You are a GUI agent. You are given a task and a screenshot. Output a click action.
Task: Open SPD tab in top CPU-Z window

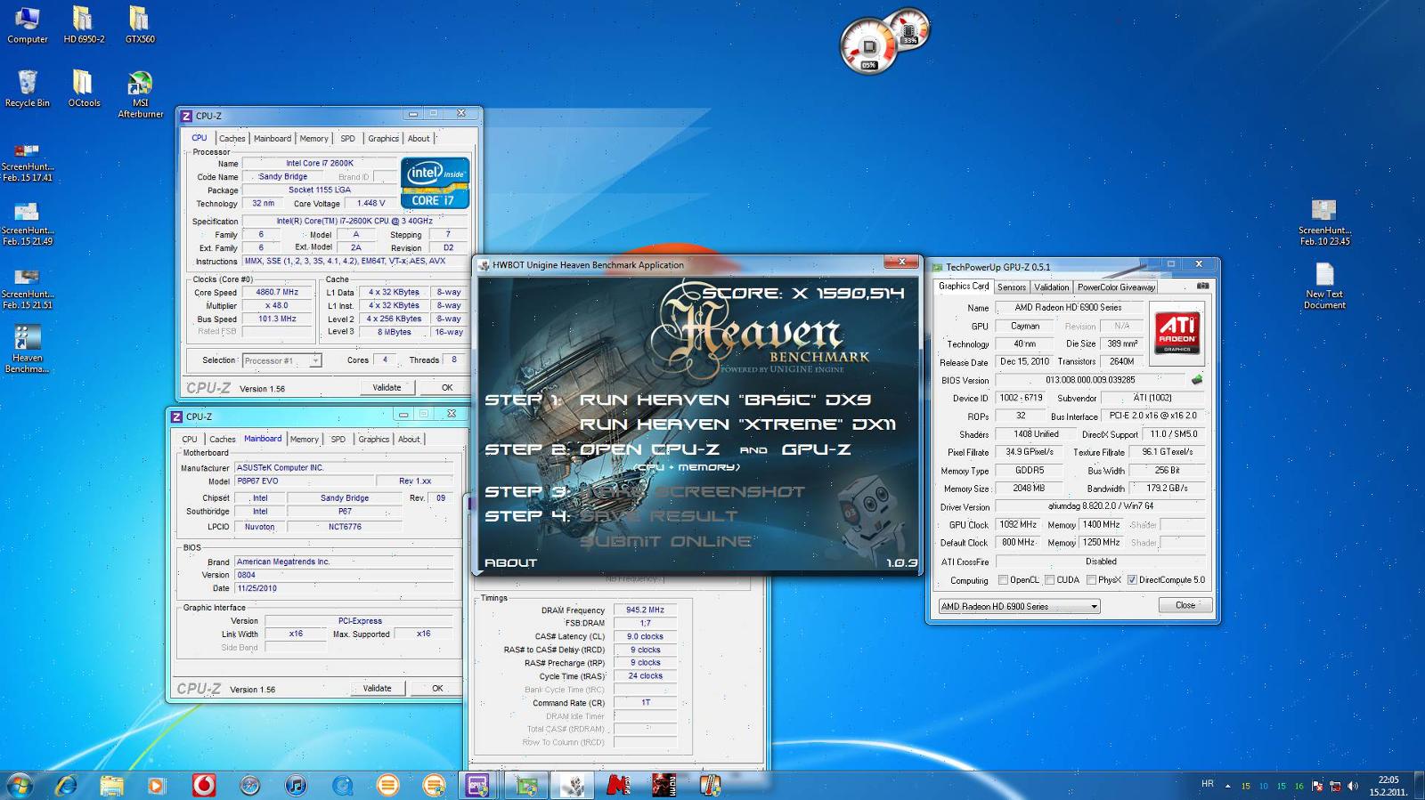[x=347, y=138]
